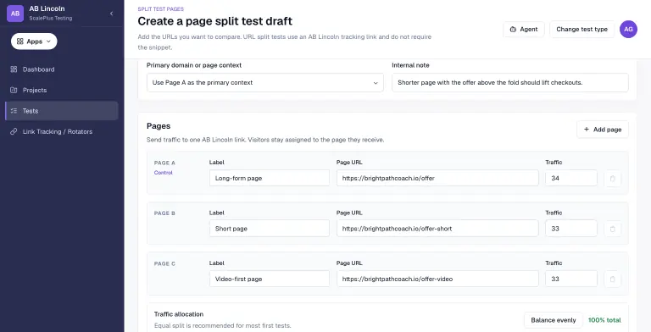The height and width of the screenshot is (332, 651).
Task: Click the Projects icon
Action: pos(14,90)
